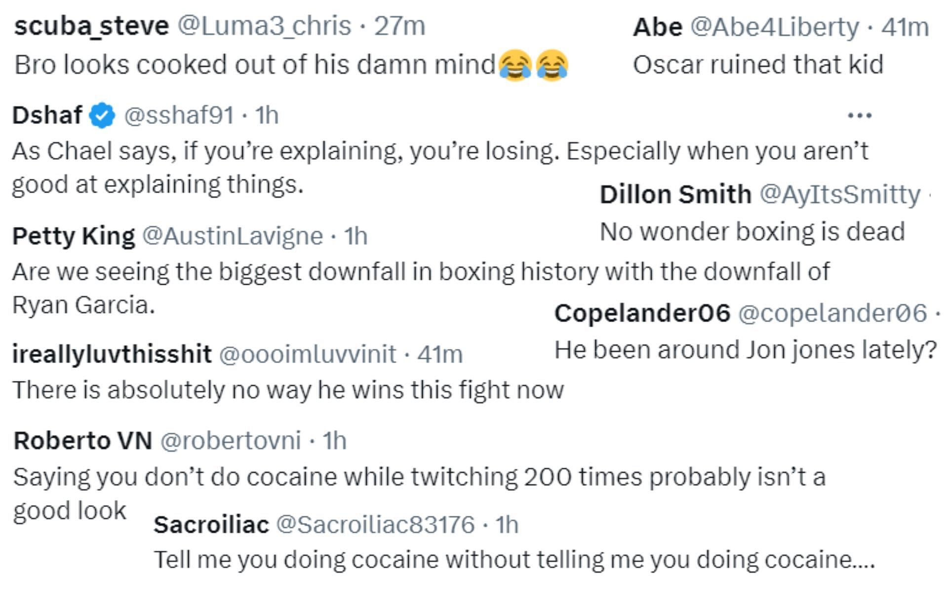948x592 pixels.
Task: Open the three-dot more menu on Dshaf's tweet
Action: [x=860, y=116]
